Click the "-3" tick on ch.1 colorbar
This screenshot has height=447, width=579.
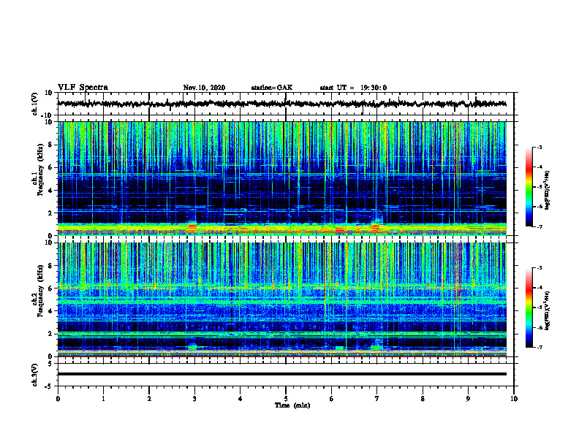pos(539,147)
